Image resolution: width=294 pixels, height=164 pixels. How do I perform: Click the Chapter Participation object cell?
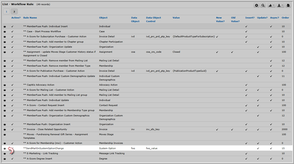coord(111,42)
